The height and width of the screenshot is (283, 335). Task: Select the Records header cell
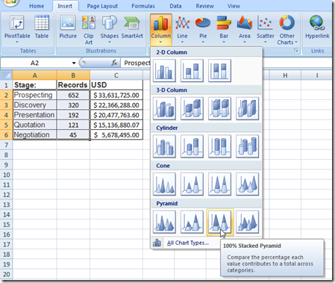click(x=73, y=85)
